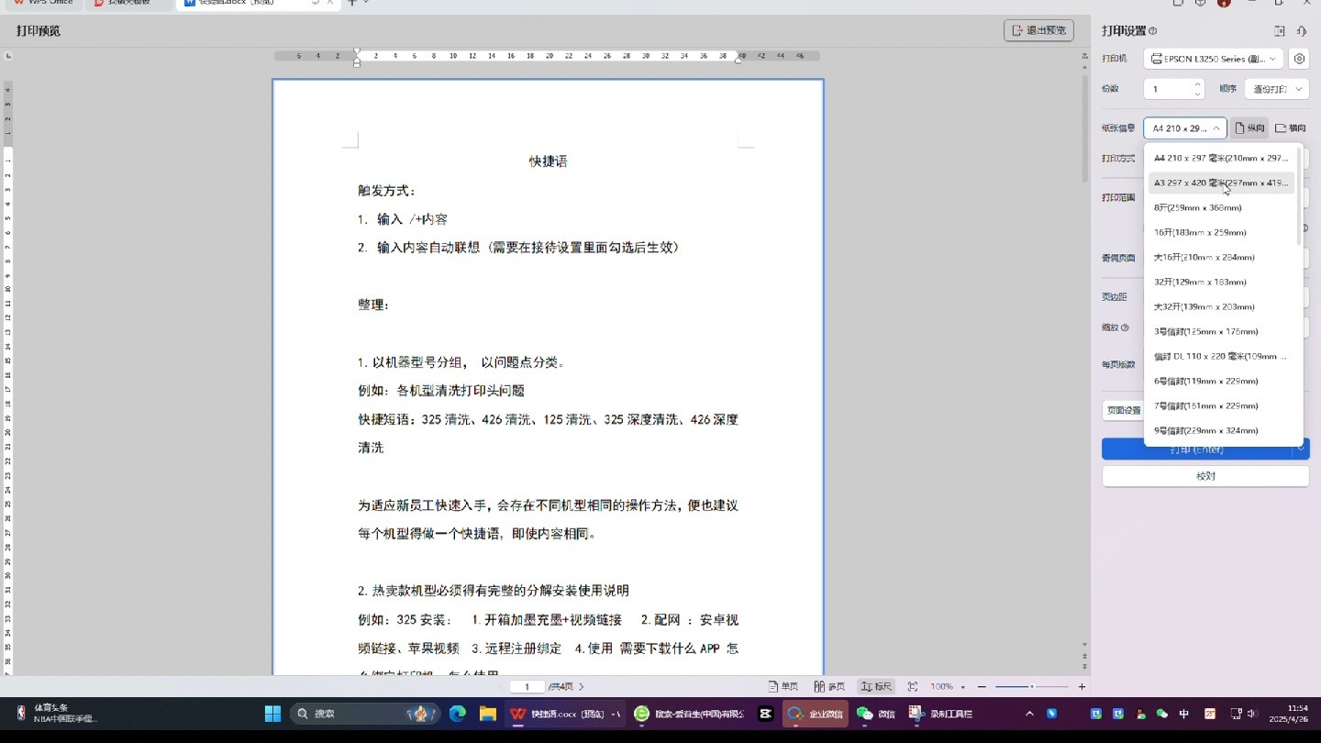Screen dimensions: 1321x743
Task: Open WeChat from the taskbar
Action: click(863, 713)
